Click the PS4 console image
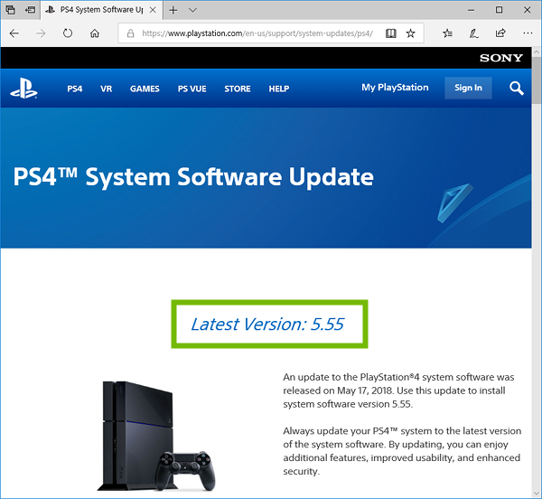 click(156, 436)
